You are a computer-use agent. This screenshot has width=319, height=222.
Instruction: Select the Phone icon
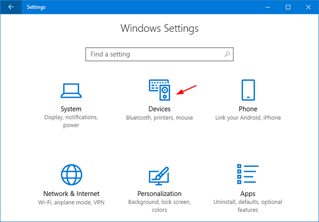tap(248, 90)
